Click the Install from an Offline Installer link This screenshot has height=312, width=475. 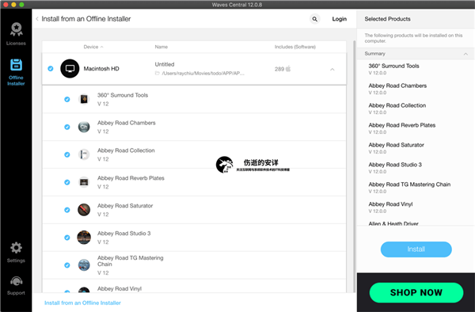[82, 302]
